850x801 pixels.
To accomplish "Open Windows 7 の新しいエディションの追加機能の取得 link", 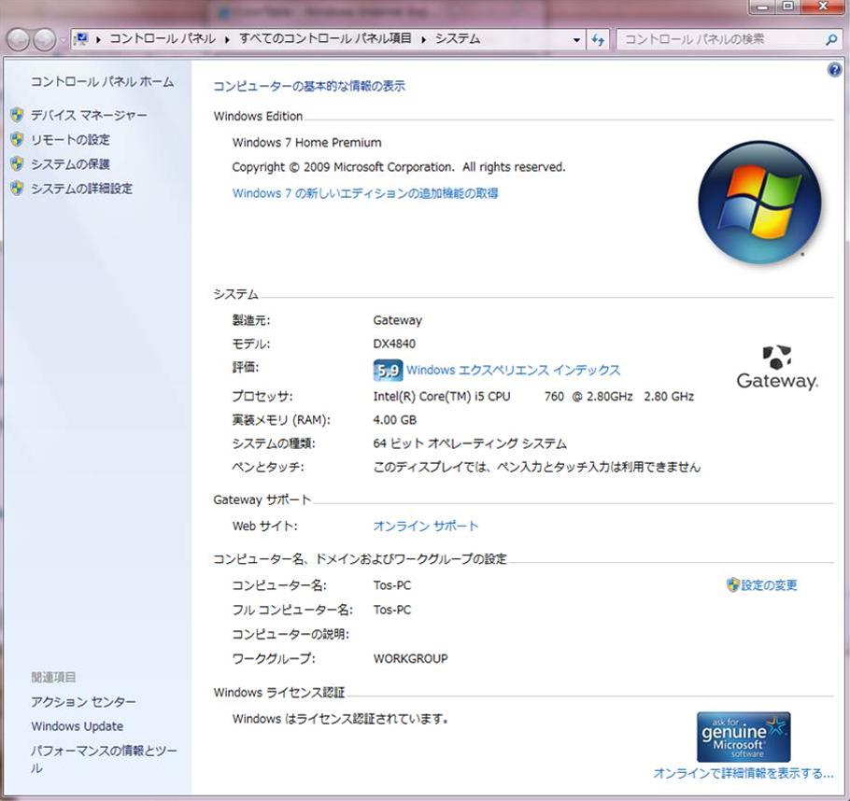I will pyautogui.click(x=365, y=193).
